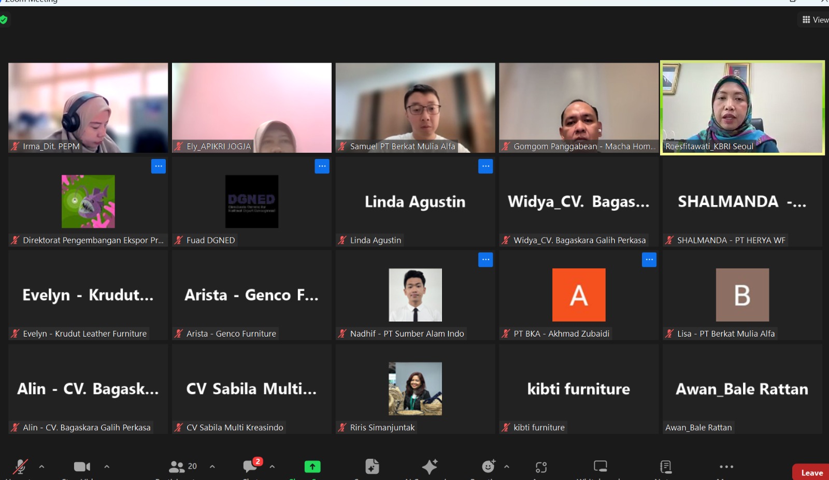Open the Whiteboards icon
The width and height of the screenshot is (829, 480).
tap(601, 466)
